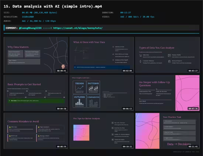The image size is (203, 156).
Task: Click the 84.05 MB size value
Action: (39, 13)
